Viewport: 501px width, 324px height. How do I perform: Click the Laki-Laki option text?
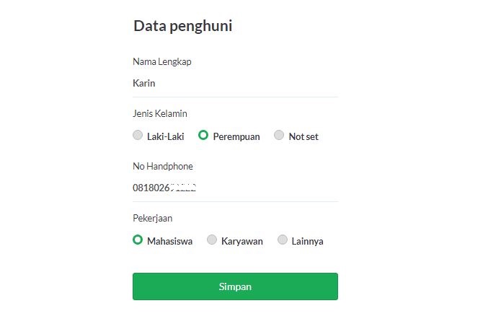[166, 136]
